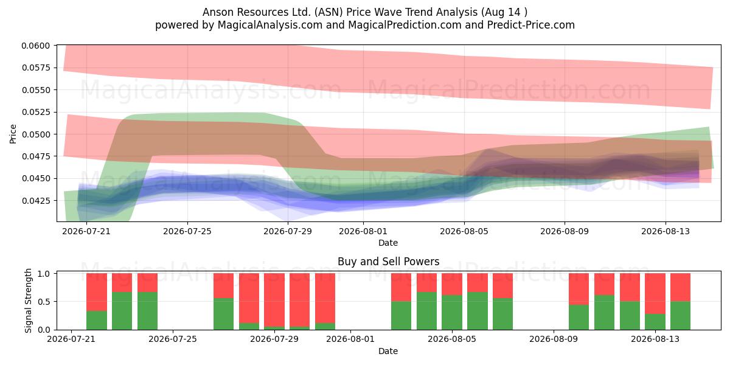Click 2026-07-29 on the price chart date axis
730x365 pixels.
pyautogui.click(x=288, y=231)
